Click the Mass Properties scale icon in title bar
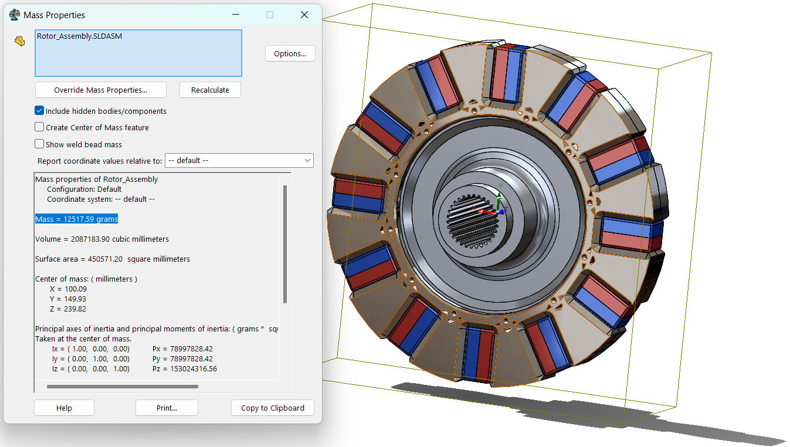 click(15, 15)
